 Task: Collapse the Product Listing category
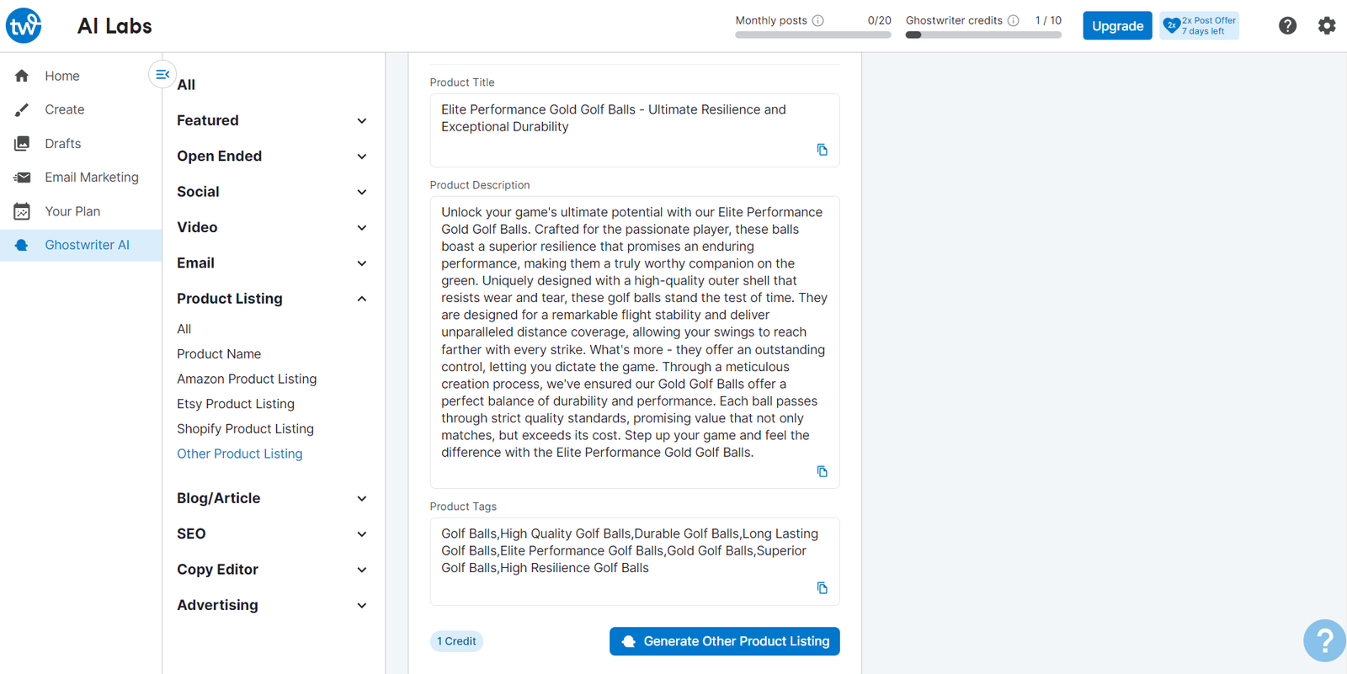tap(362, 299)
